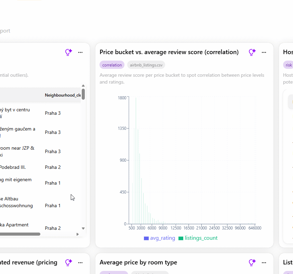Click the table's horizontal scrollbar thumb
Image resolution: width=293 pixels, height=274 pixels.
[x=20, y=234]
